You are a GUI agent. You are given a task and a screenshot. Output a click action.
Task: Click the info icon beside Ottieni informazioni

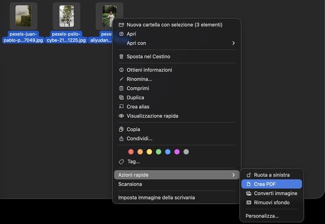pos(121,70)
